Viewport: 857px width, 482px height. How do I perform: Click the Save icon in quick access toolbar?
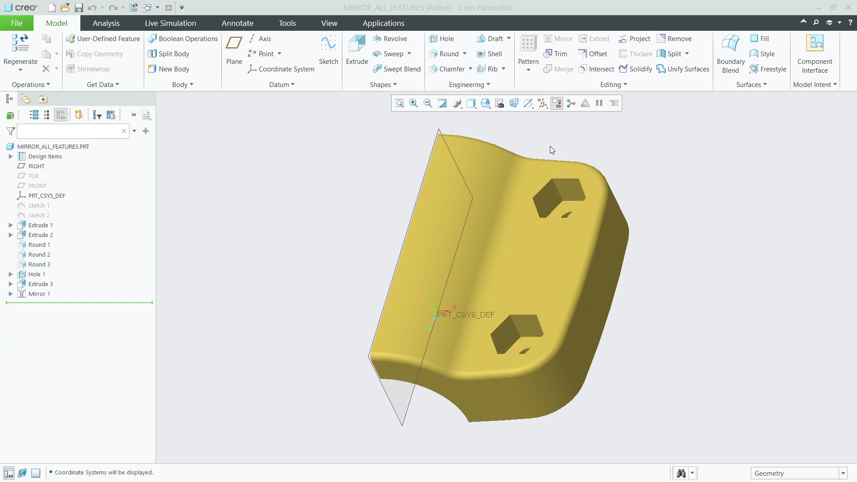point(79,8)
